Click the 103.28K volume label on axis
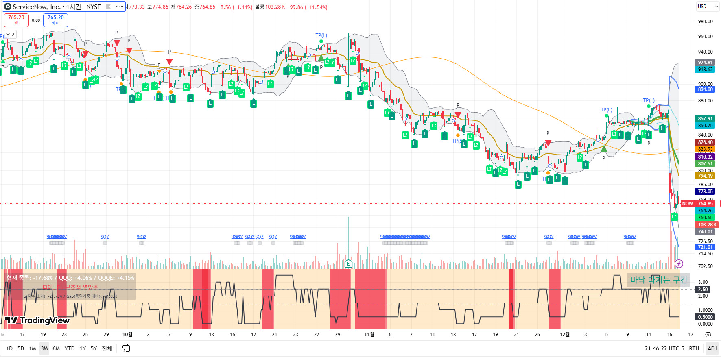The image size is (721, 357). 707,225
